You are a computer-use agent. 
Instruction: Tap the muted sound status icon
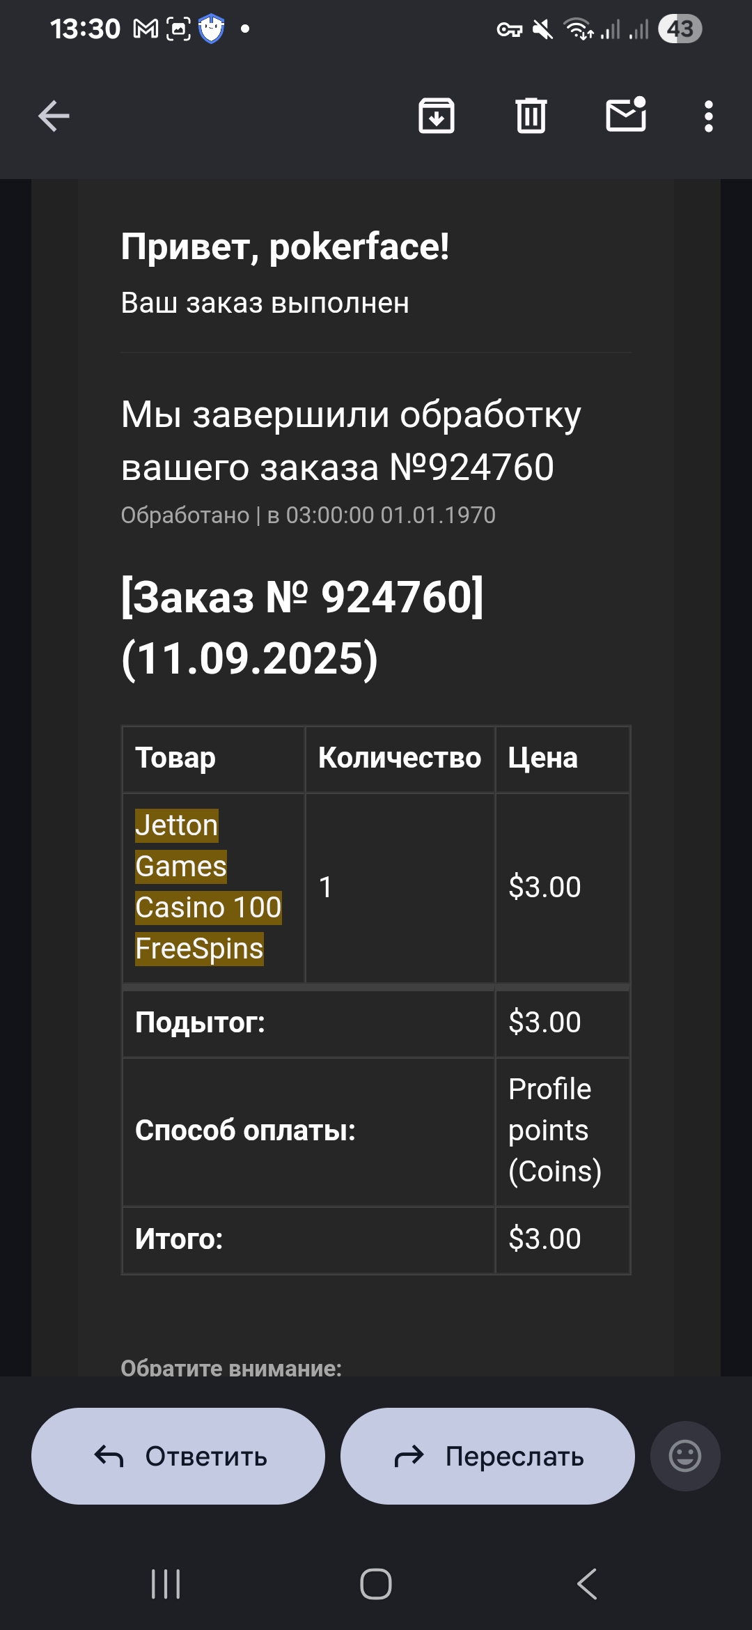(x=542, y=29)
